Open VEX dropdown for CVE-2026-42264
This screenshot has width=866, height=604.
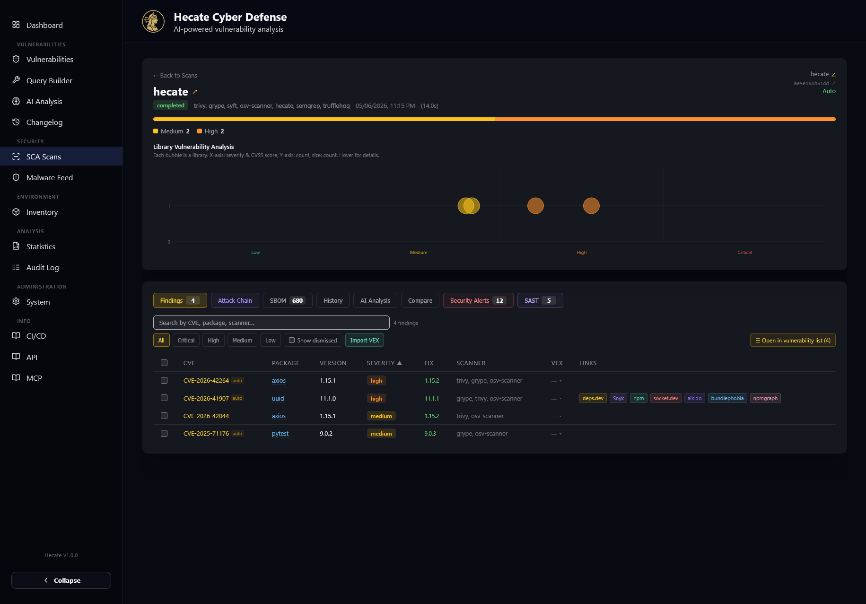coord(556,381)
